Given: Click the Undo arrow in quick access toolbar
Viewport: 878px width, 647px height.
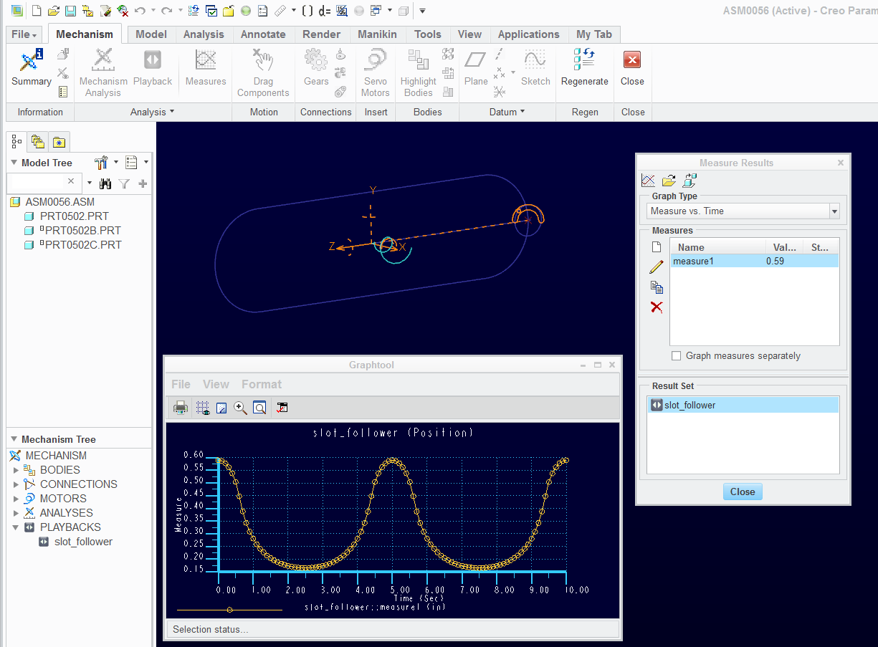Looking at the screenshot, I should click(140, 11).
